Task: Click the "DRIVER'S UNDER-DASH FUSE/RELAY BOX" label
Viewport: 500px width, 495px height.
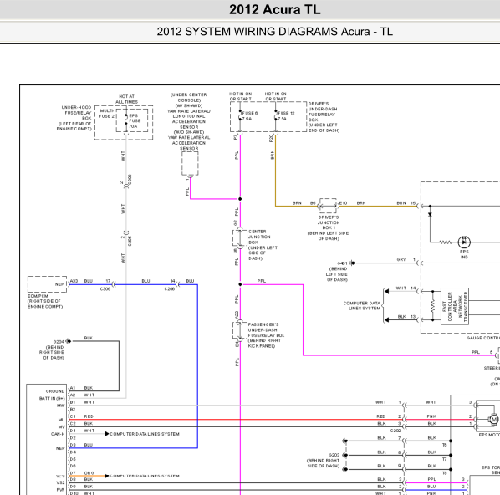Action: tap(322, 112)
